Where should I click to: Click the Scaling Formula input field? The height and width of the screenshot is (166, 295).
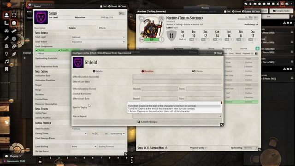pyautogui.click(x=111, y=147)
